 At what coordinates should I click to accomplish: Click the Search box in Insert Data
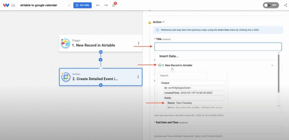click(x=183, y=75)
